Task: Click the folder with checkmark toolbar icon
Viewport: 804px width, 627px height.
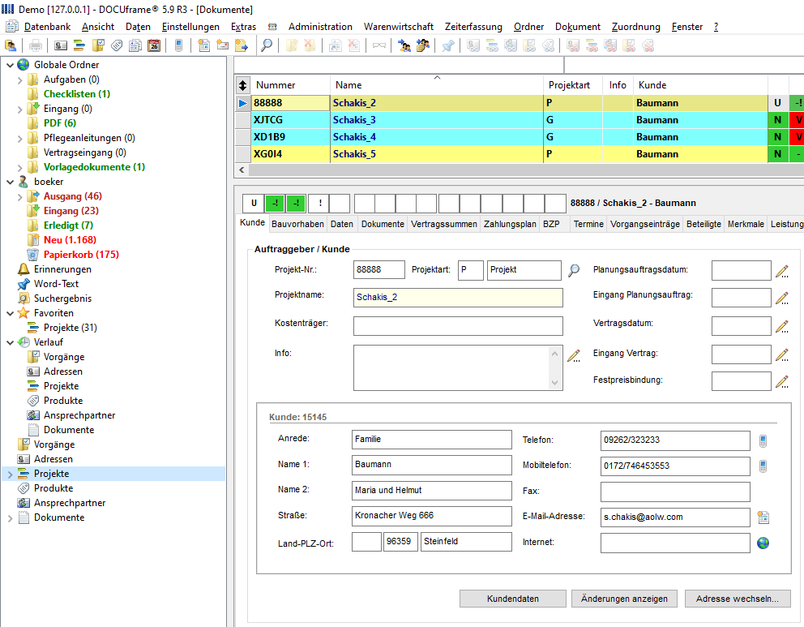Action: [98, 45]
